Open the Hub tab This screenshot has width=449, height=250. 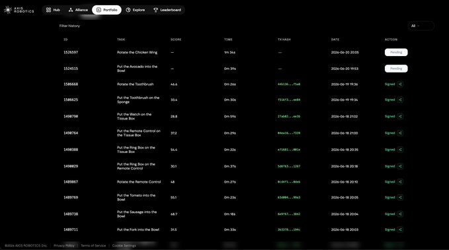tap(53, 10)
